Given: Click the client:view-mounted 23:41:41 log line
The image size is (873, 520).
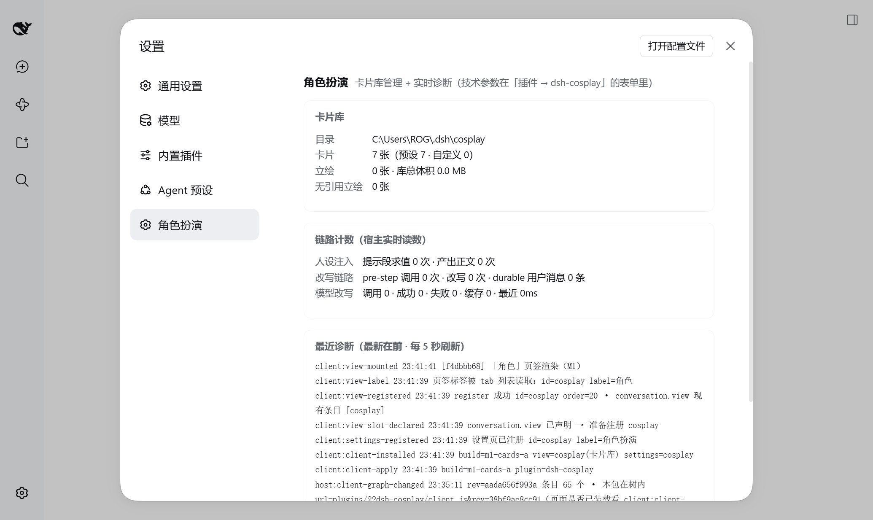Looking at the screenshot, I should (x=448, y=366).
